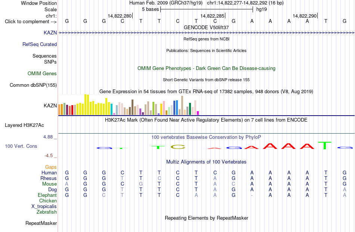Click the Sequences track label
Screen dimensions: 355x232
click(x=44, y=56)
